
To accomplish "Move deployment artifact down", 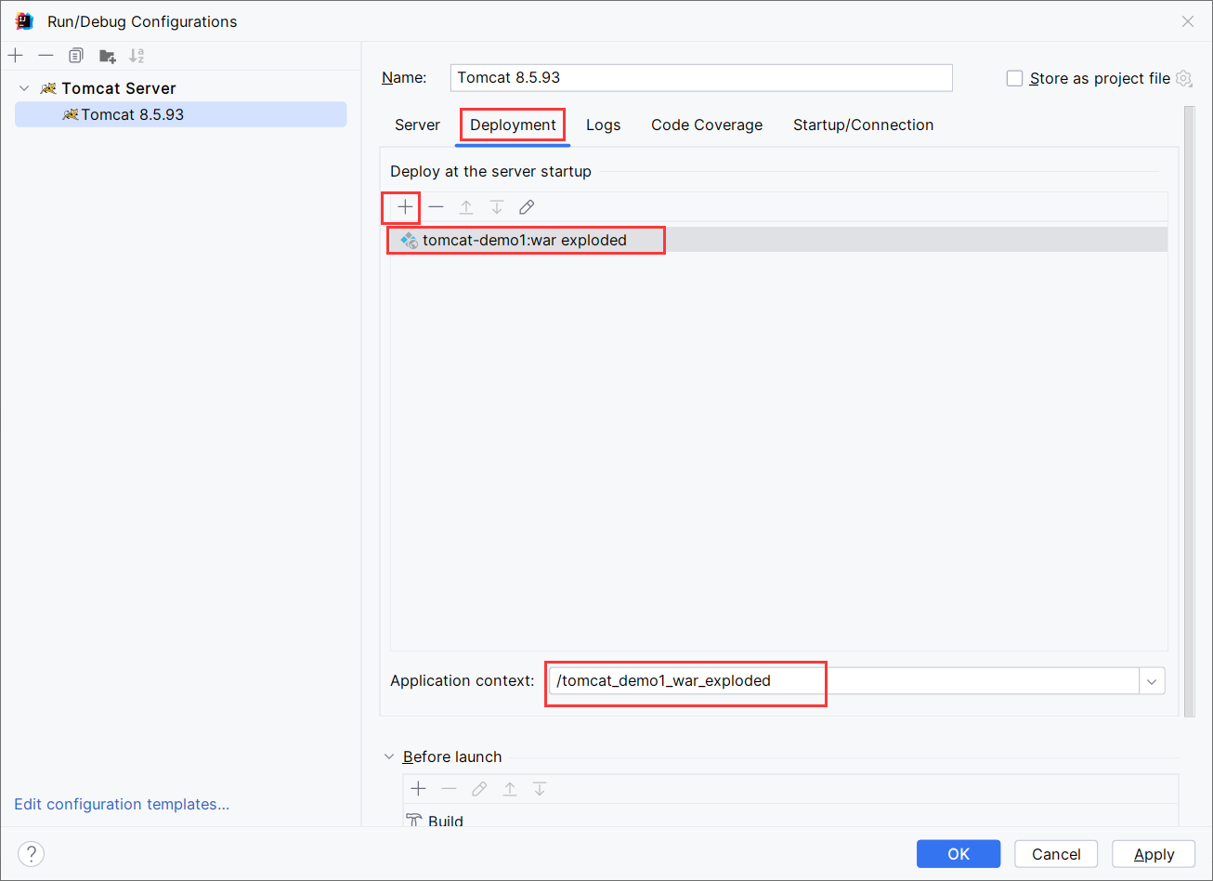I will coord(497,206).
